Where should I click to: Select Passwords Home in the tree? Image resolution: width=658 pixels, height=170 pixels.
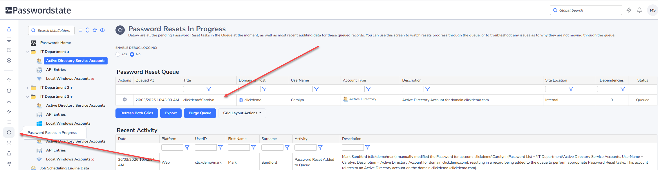click(55, 43)
